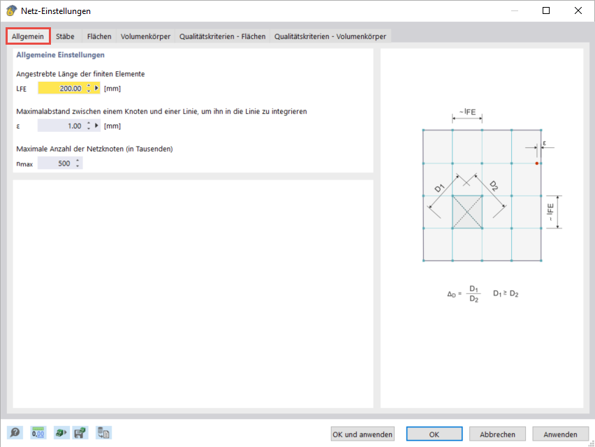Close the Netz-Einstellungen dialog
This screenshot has height=447, width=595.
coord(578,10)
